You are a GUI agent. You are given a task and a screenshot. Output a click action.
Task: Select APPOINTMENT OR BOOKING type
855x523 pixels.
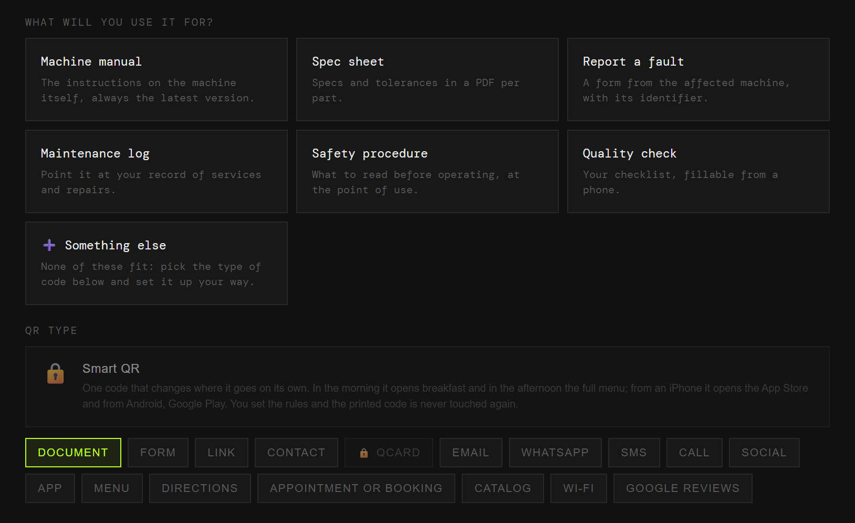tap(356, 488)
